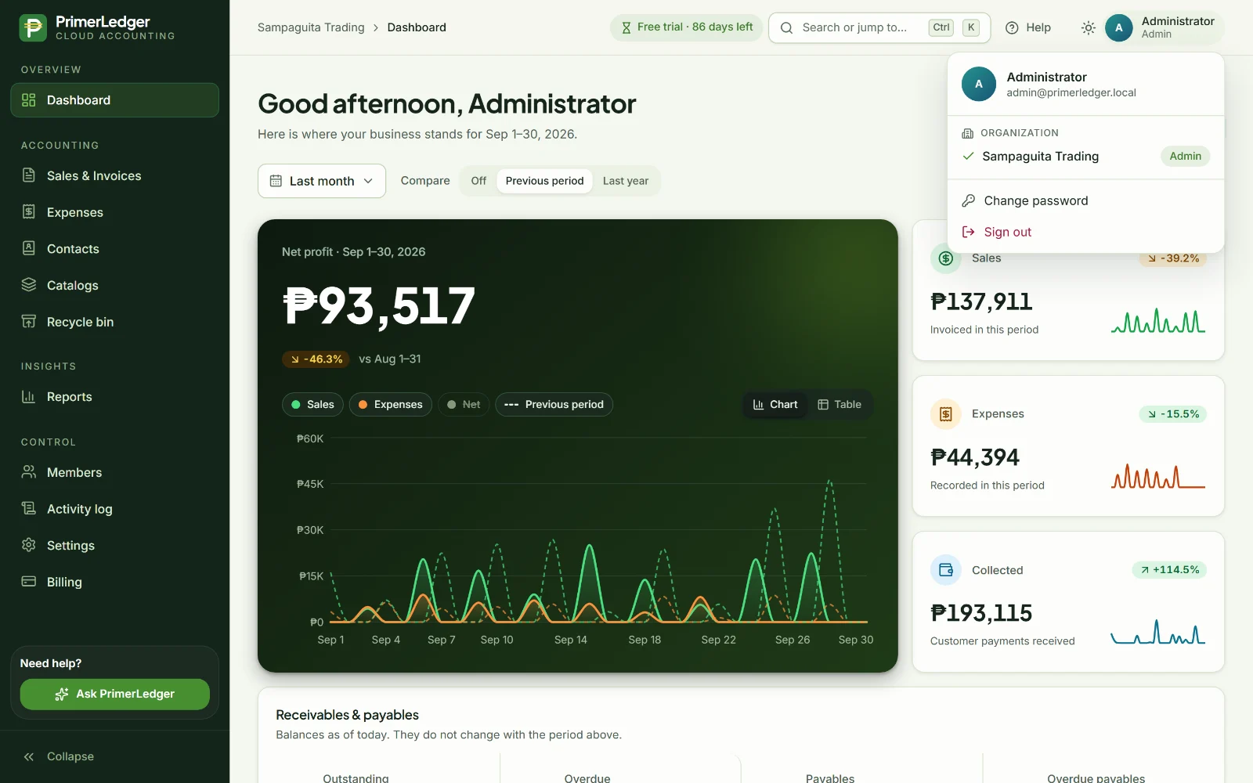This screenshot has height=783, width=1253.
Task: Open Catalogs section
Action: click(114, 285)
